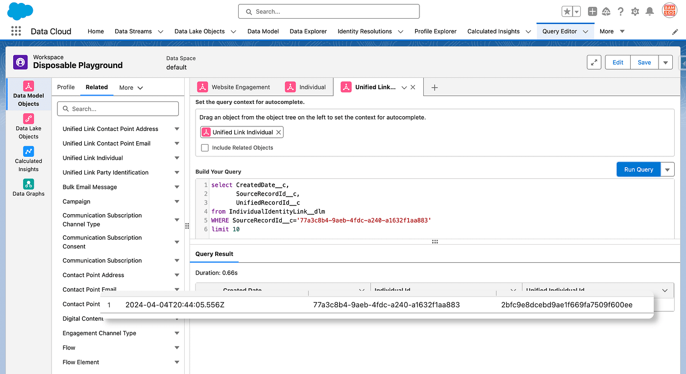
Task: Open the Run Query dropdown arrow
Action: 667,169
